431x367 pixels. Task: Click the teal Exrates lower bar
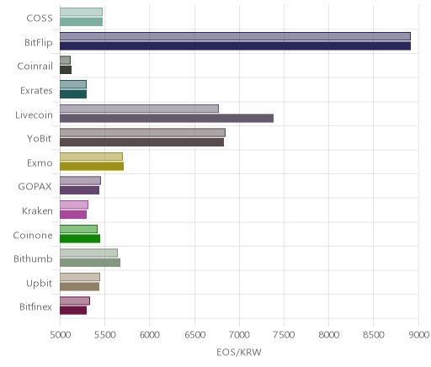(x=73, y=94)
